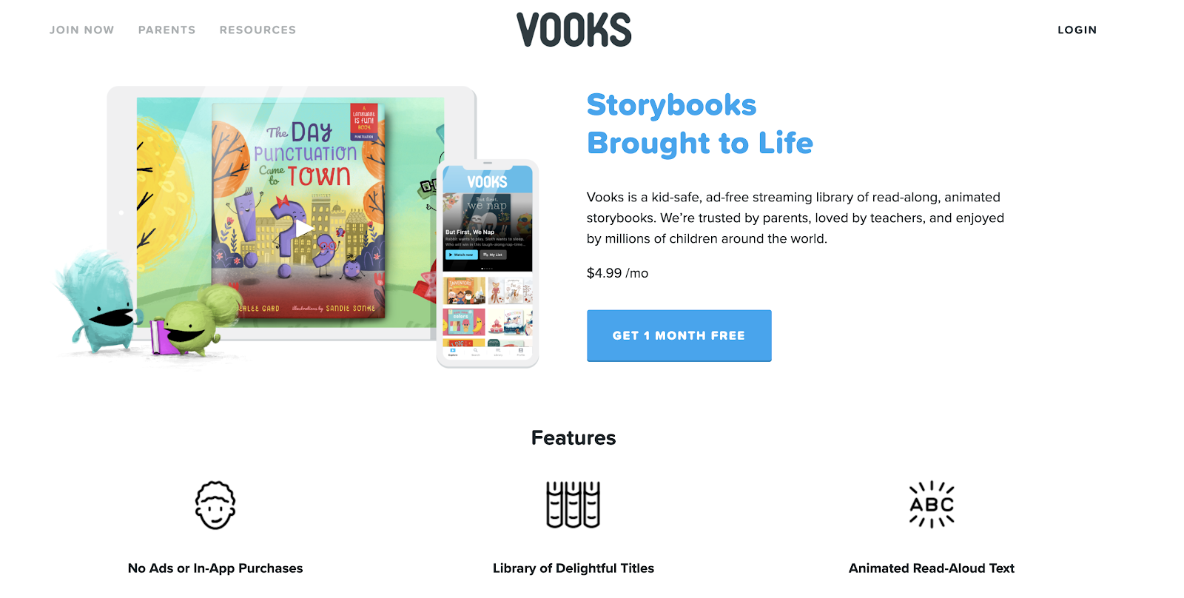Click The Day Punctuation Came to Town cover
This screenshot has height=598, width=1184.
(x=299, y=210)
